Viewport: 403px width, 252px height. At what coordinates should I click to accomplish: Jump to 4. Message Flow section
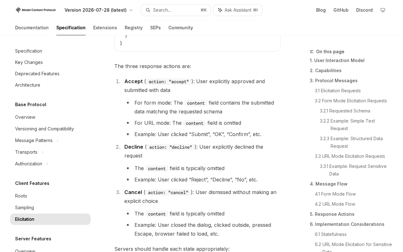pos(329,184)
